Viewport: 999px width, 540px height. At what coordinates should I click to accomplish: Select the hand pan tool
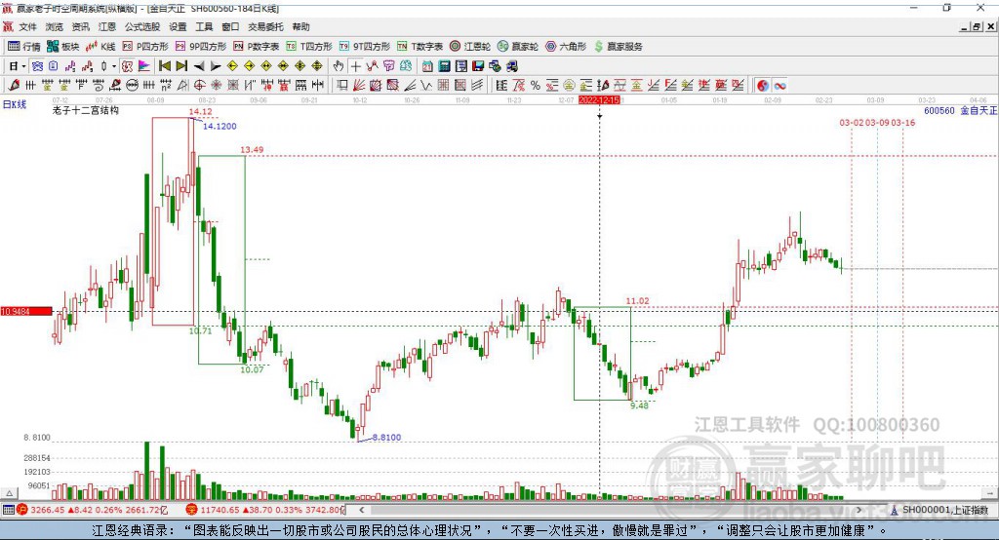[339, 66]
